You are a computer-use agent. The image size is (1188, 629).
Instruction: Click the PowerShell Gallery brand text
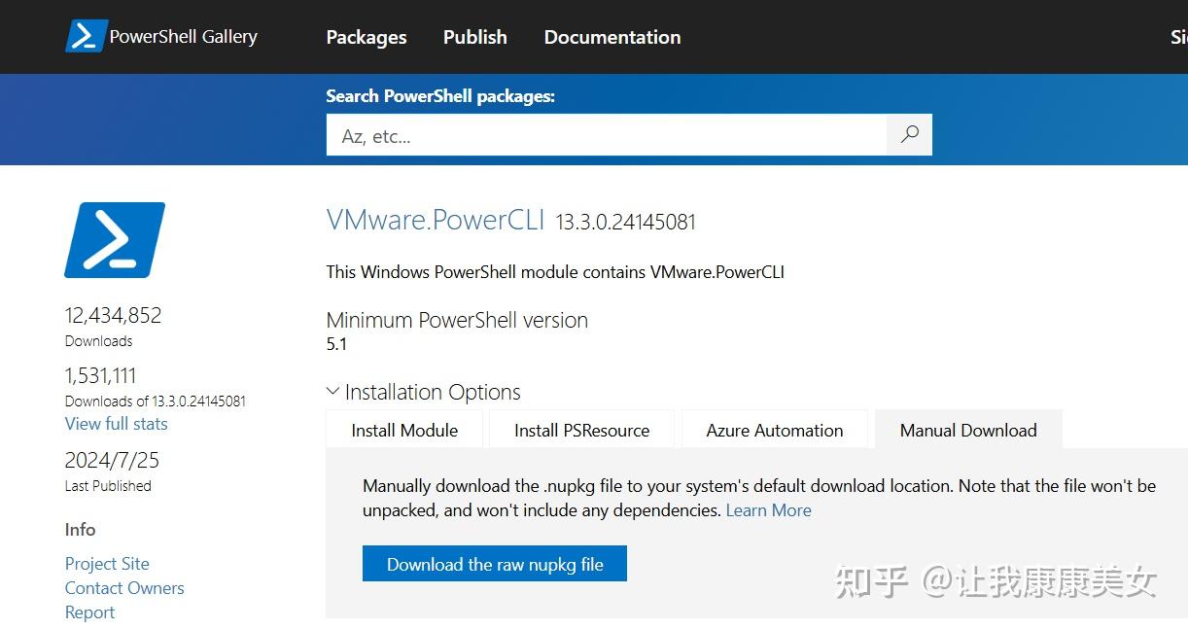tap(184, 37)
